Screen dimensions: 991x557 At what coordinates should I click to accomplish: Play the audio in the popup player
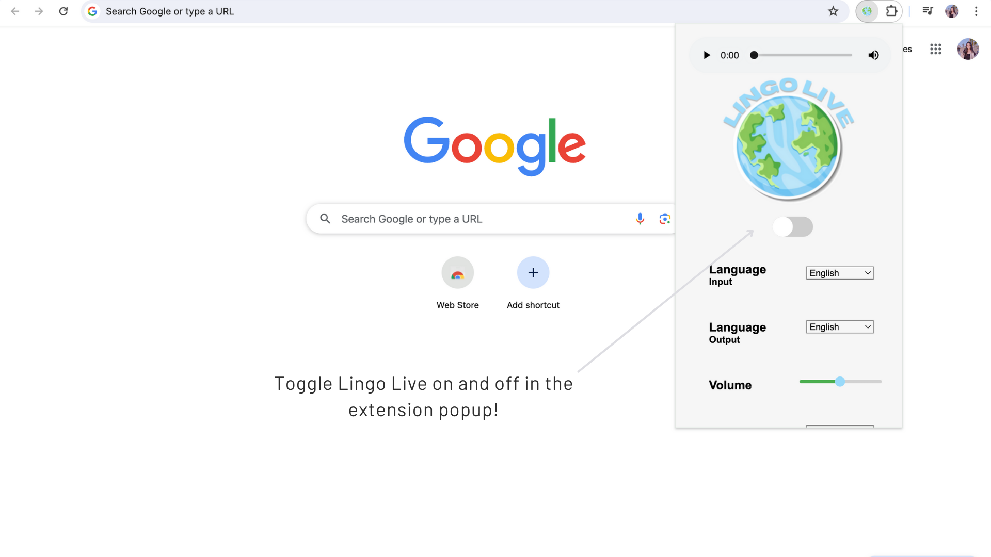coord(707,55)
